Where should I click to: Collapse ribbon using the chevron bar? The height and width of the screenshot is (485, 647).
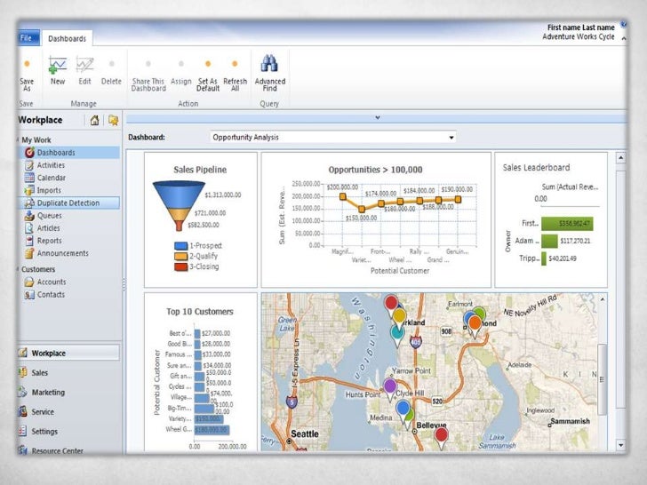pyautogui.click(x=377, y=117)
